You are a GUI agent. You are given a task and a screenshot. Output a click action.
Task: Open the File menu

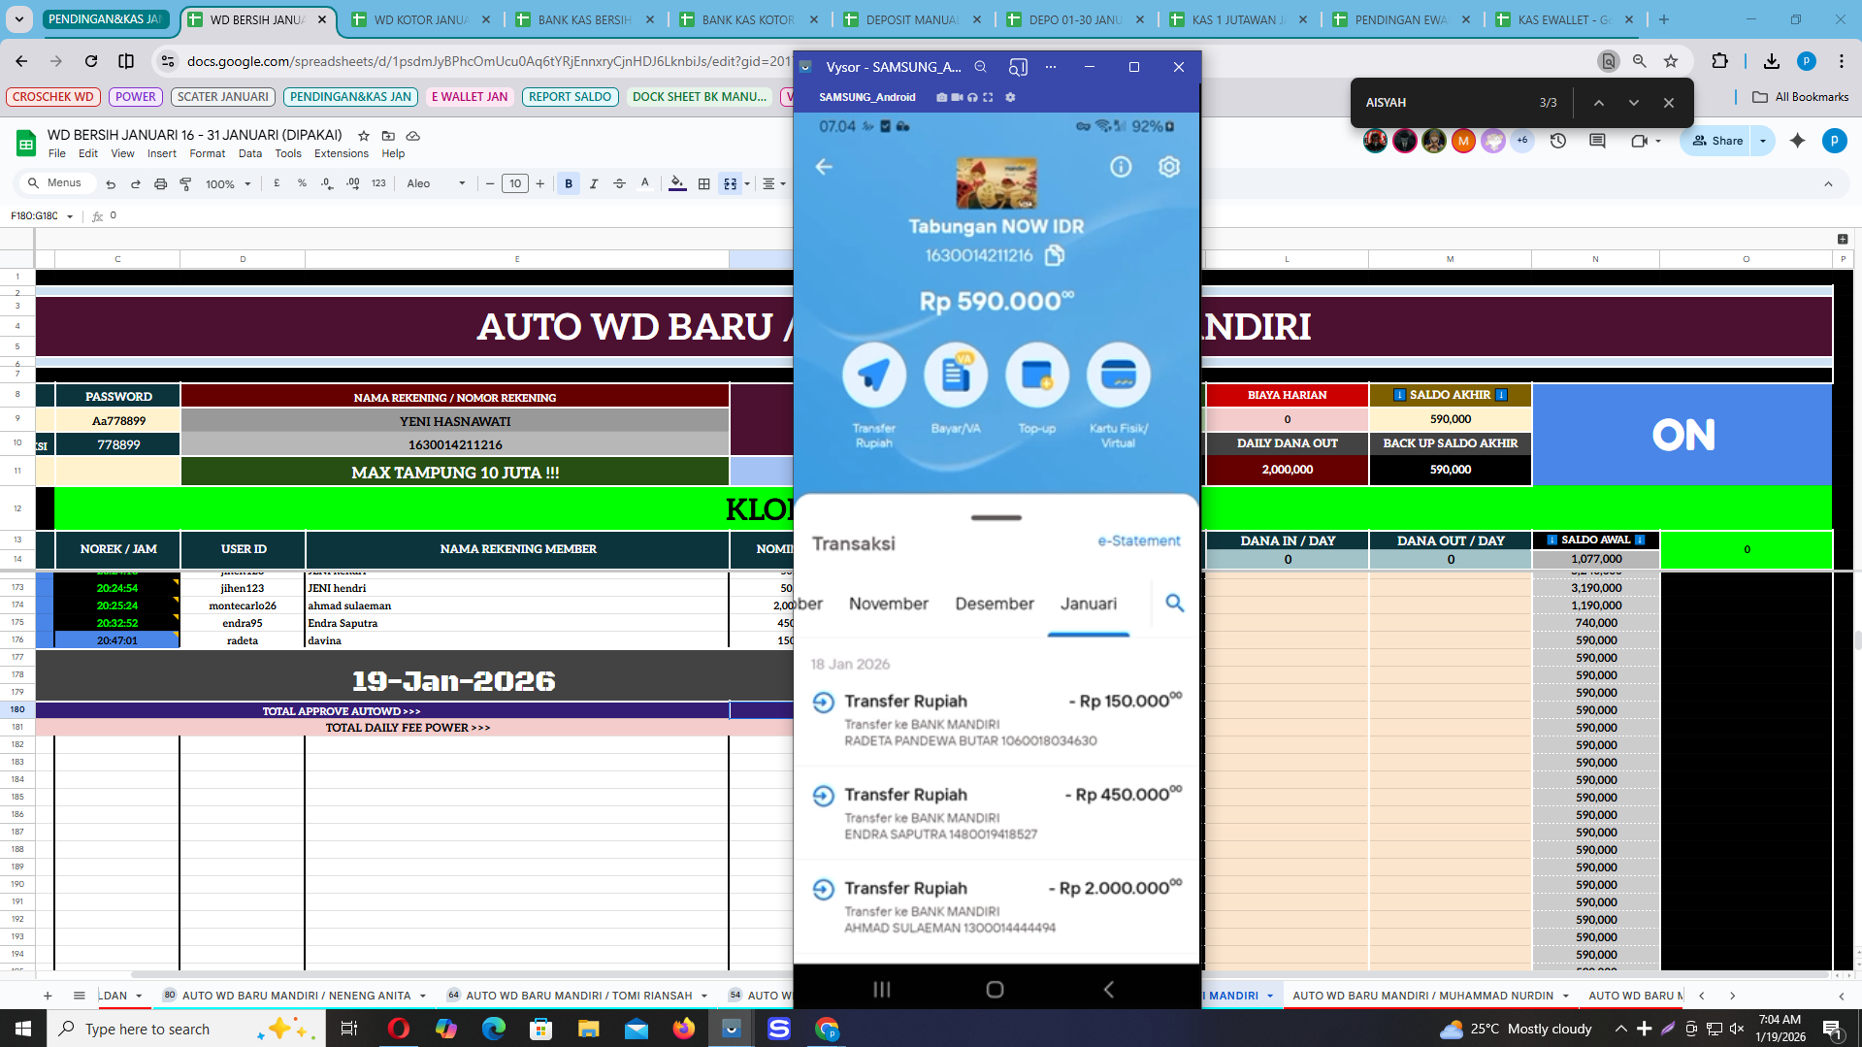[57, 153]
